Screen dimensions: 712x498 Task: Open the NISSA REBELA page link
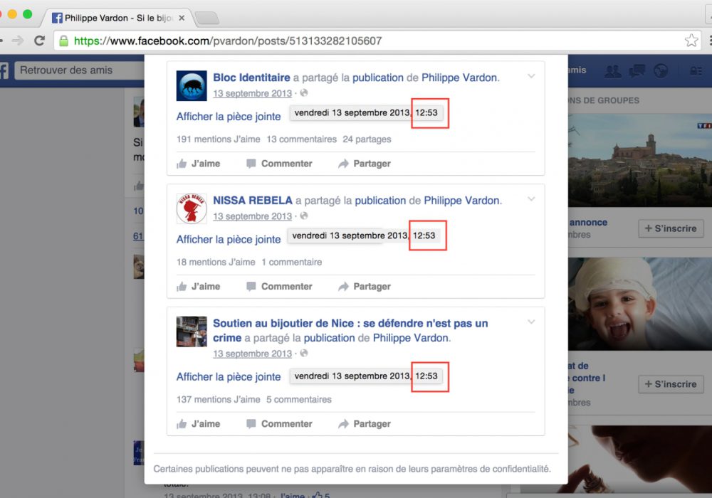(x=253, y=201)
